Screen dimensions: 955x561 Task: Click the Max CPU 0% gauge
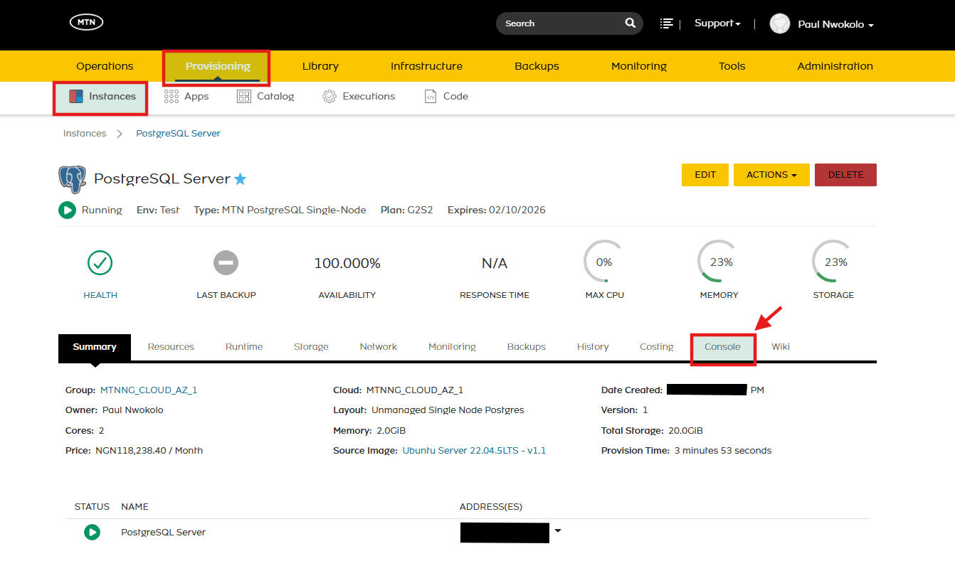(x=604, y=262)
